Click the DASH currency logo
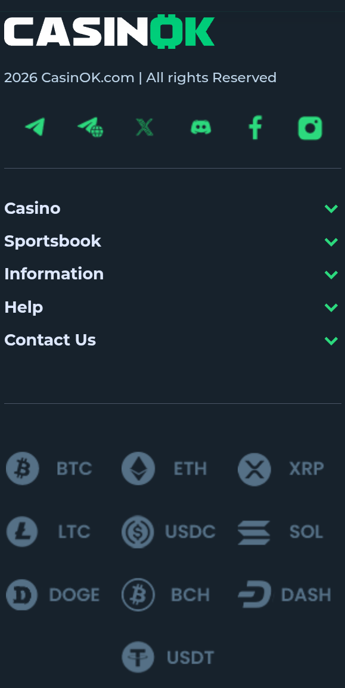Image resolution: width=345 pixels, height=688 pixels. [254, 594]
